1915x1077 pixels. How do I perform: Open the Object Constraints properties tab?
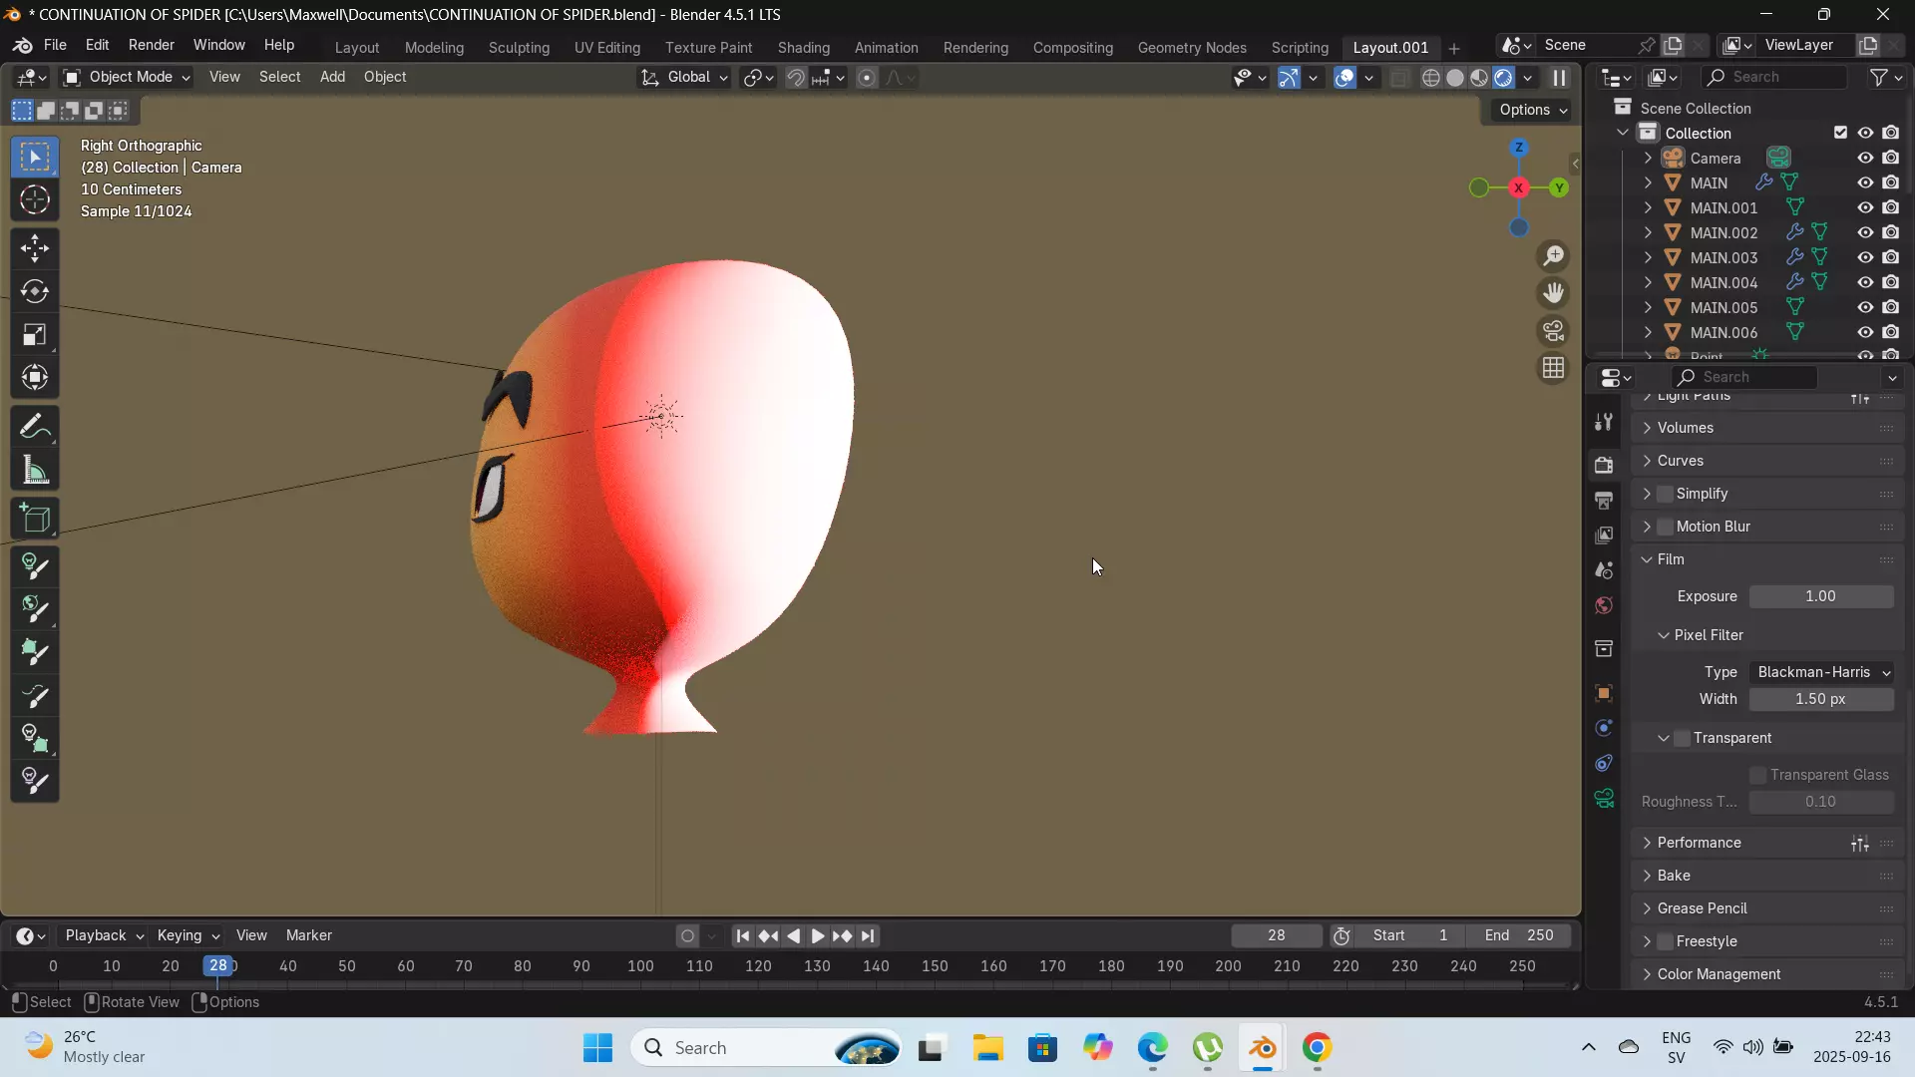pyautogui.click(x=1604, y=763)
